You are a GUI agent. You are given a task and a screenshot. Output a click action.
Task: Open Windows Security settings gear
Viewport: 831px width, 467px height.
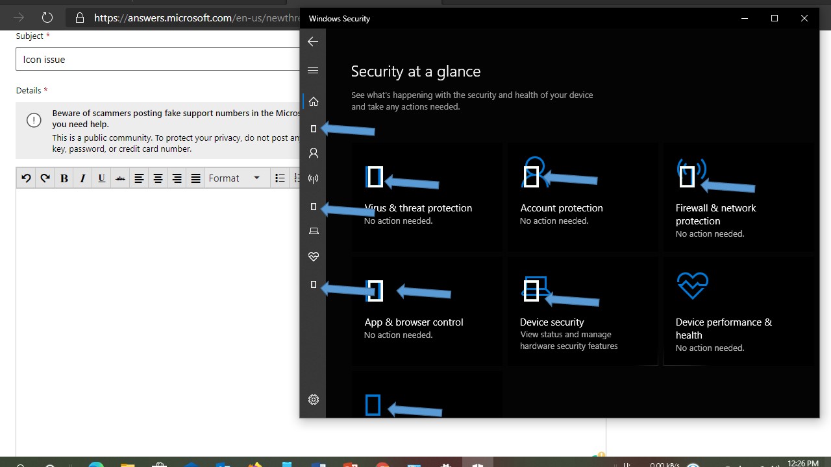click(x=314, y=400)
